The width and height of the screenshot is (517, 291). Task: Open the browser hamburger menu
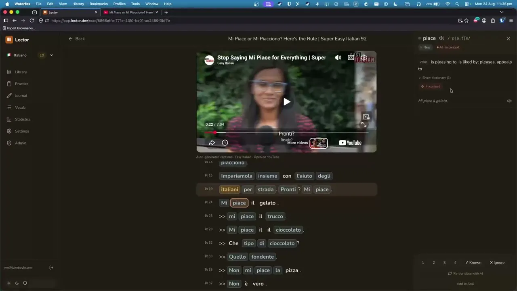point(511,21)
